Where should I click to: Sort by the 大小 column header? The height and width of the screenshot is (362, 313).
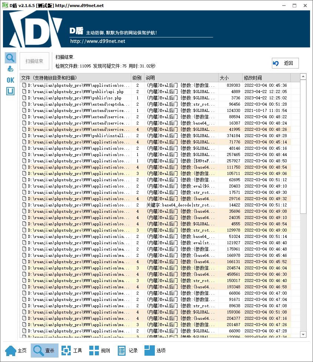[x=230, y=78]
